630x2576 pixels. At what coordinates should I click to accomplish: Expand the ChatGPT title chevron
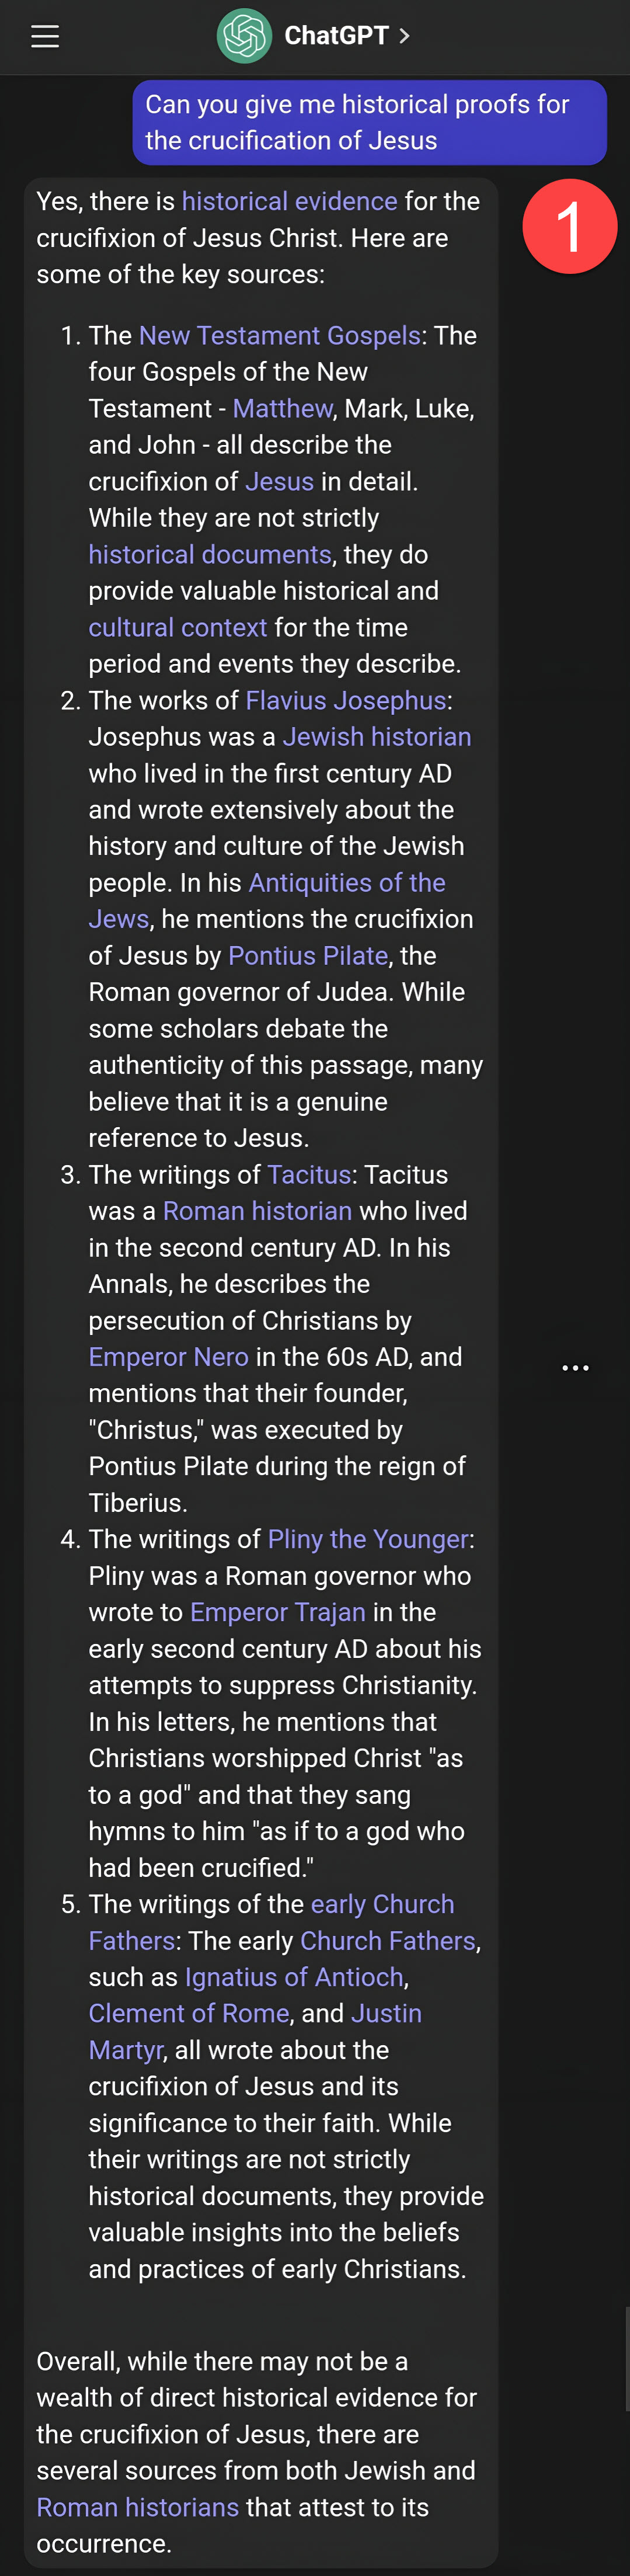point(404,36)
